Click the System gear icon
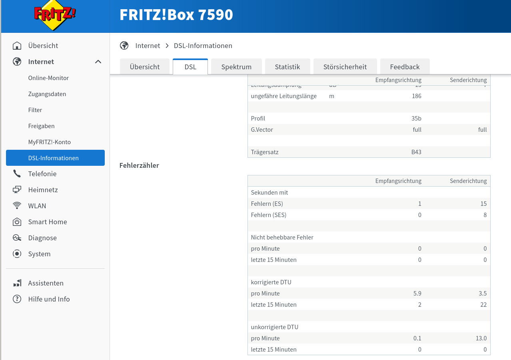Image resolution: width=511 pixels, height=360 pixels. [x=17, y=254]
